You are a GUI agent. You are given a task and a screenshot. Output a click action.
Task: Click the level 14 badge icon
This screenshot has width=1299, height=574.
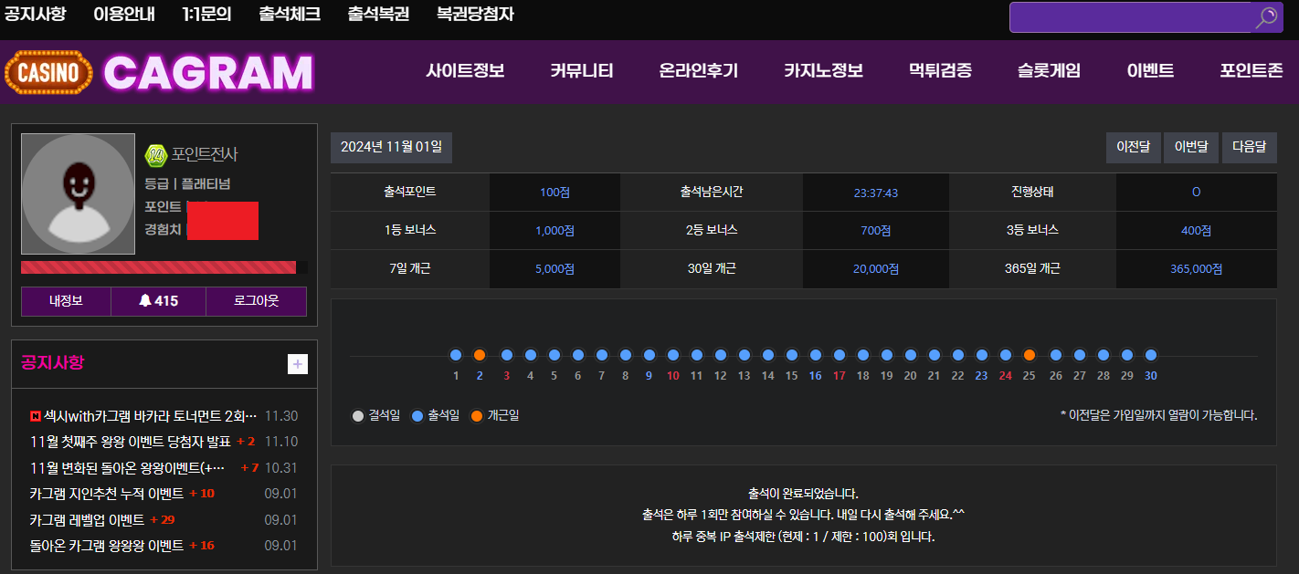click(x=155, y=155)
